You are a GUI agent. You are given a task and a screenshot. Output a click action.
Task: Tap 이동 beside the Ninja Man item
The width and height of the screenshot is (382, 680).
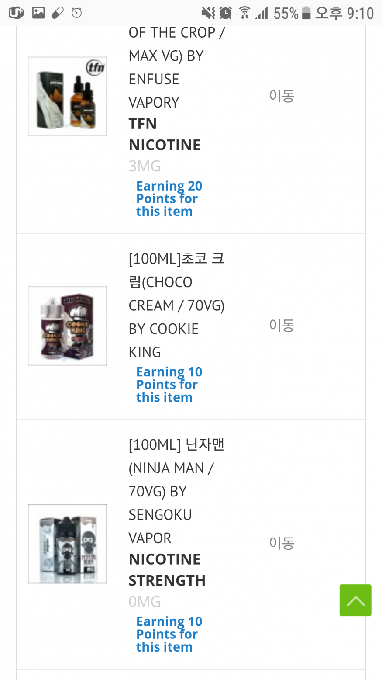point(282,543)
